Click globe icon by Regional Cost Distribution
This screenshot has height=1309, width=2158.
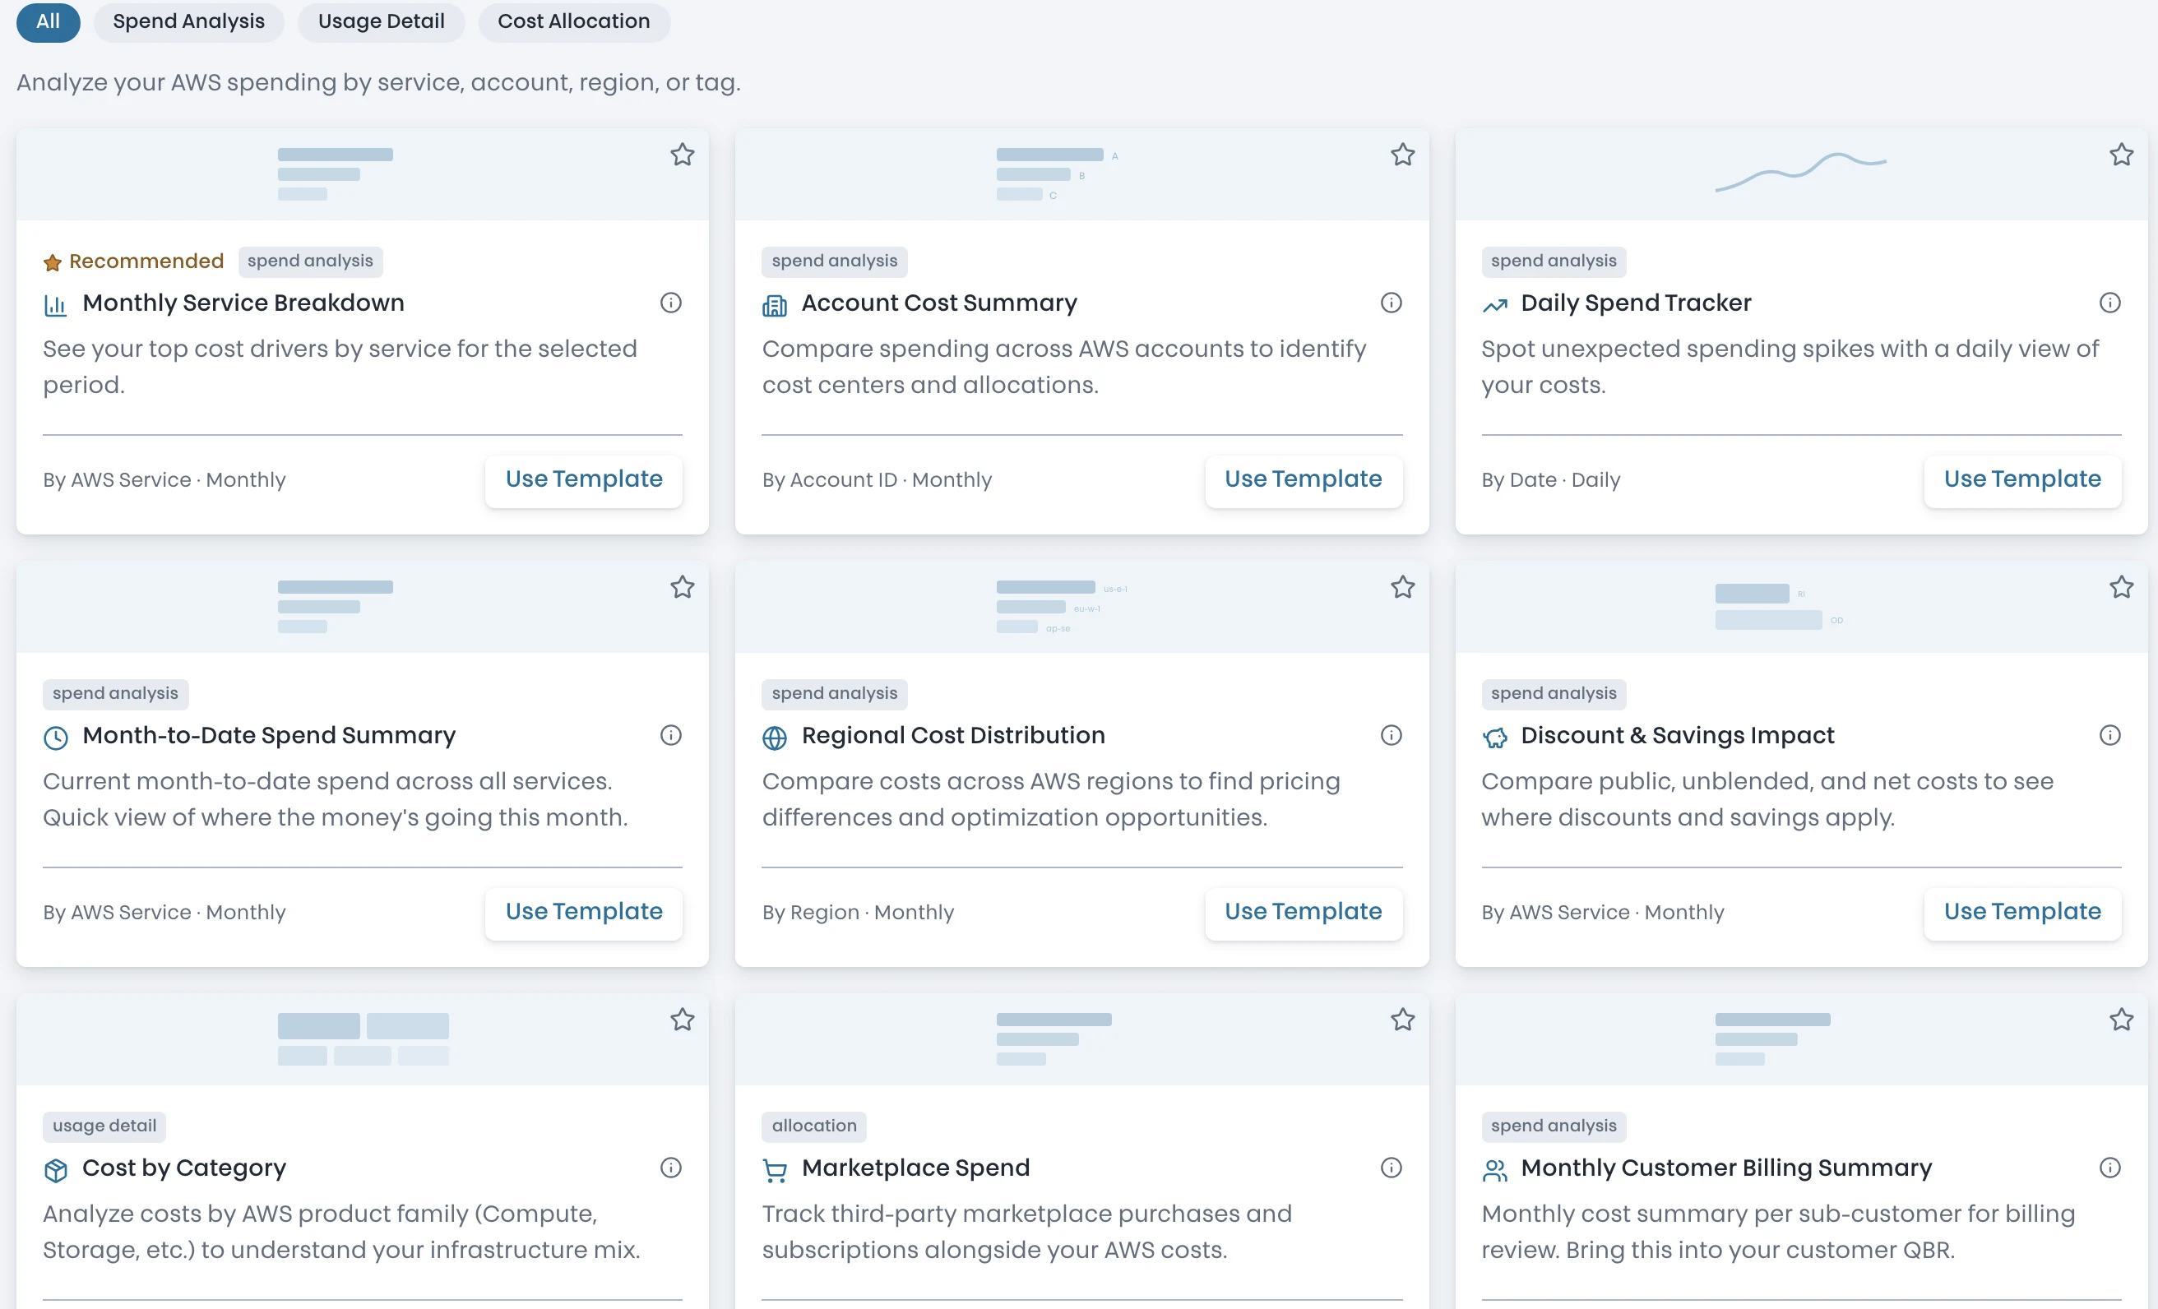(x=774, y=738)
